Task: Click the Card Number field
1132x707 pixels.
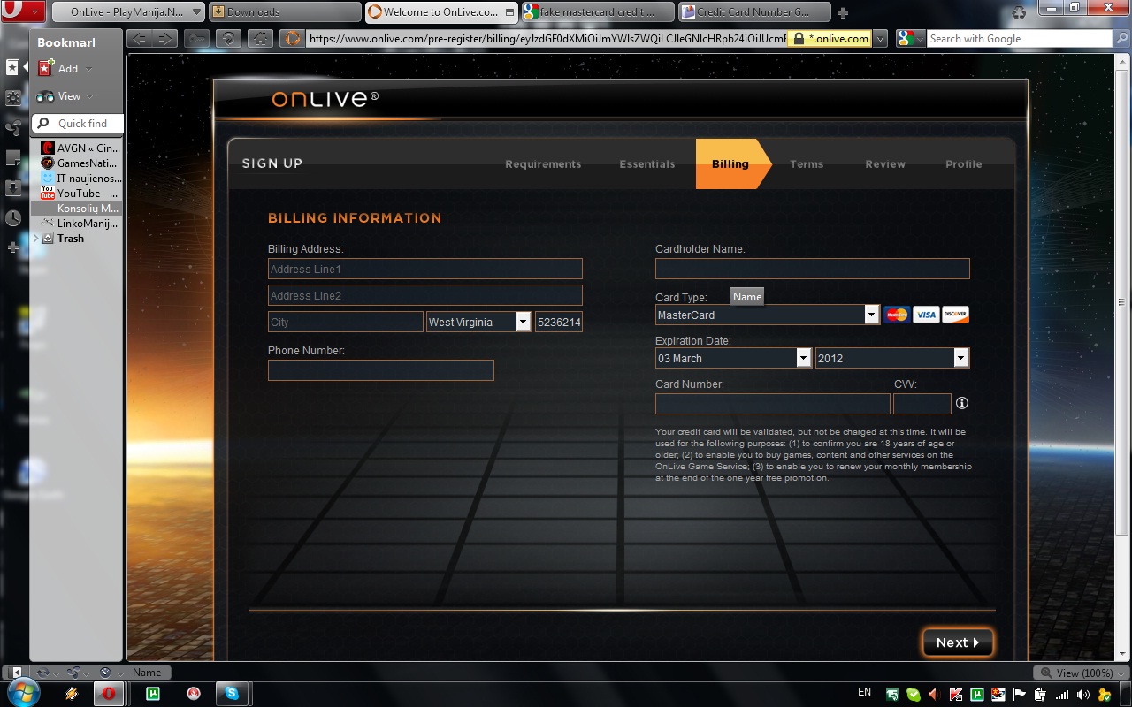Action: pyautogui.click(x=773, y=404)
